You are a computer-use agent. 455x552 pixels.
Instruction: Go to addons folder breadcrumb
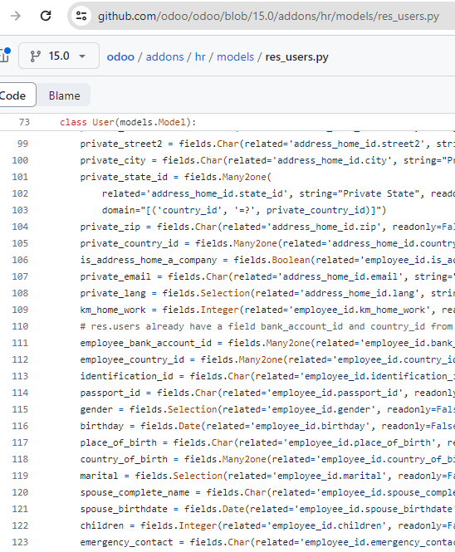coord(165,56)
